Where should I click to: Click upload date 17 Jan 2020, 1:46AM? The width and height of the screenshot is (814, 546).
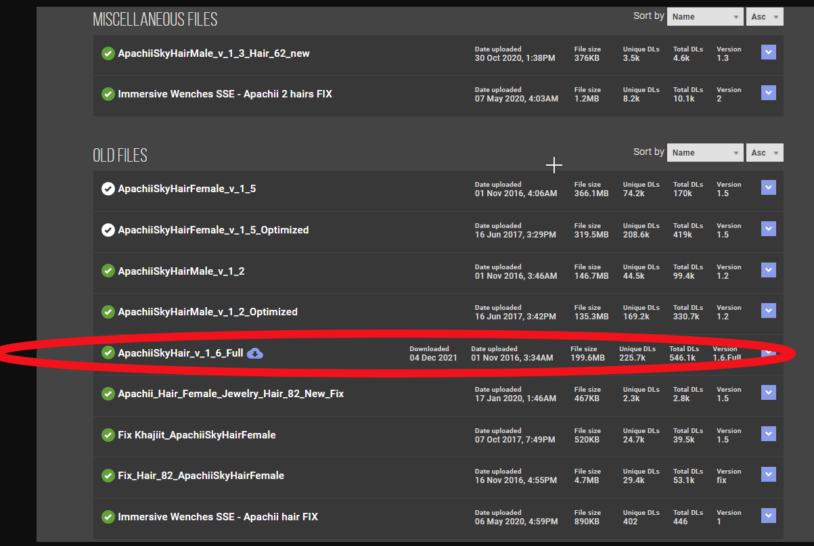(x=516, y=399)
